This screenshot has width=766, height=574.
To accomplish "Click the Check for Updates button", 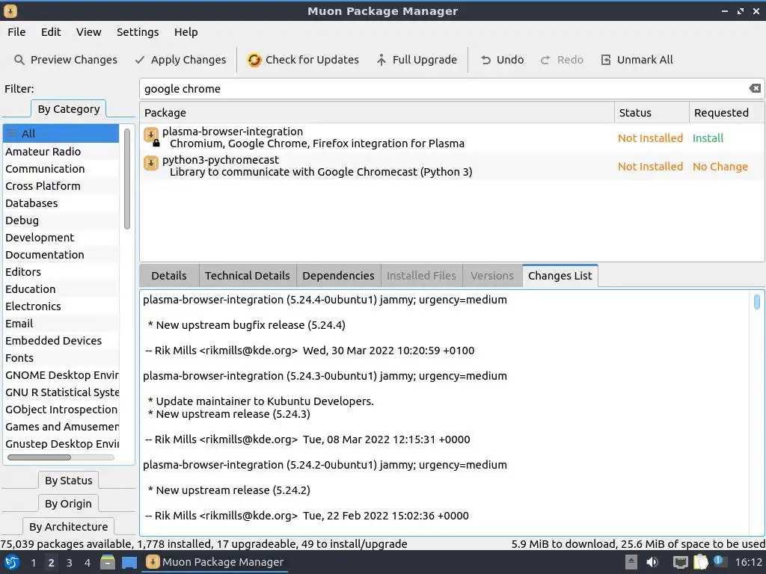I will point(303,60).
